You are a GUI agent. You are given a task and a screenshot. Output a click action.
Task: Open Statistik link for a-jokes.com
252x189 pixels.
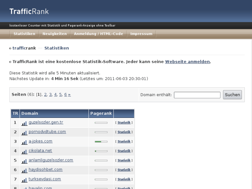(124, 141)
